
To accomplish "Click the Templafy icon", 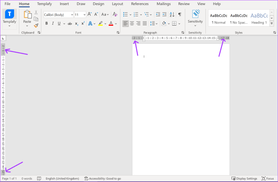I will pyautogui.click(x=9, y=14).
